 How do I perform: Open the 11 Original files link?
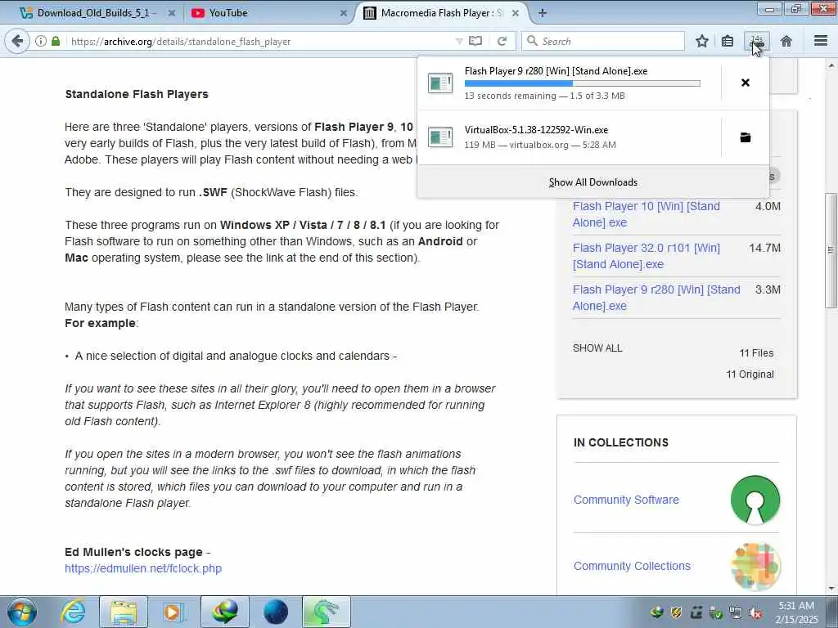[750, 375]
